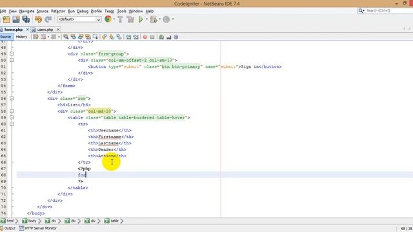Click the Stop Macro Recording square icon
Image resolution: width=413 pixels, height=232 pixels.
[x=152, y=37]
